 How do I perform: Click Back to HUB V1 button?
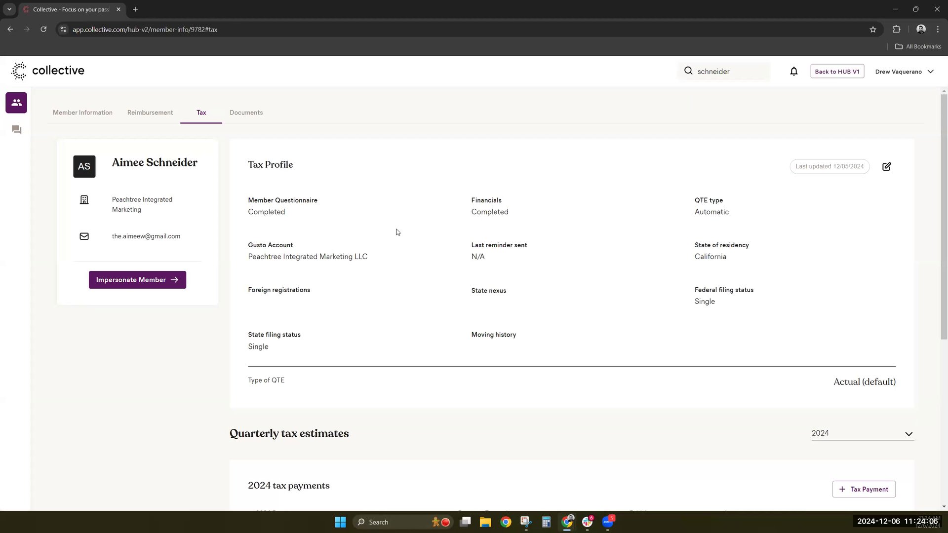(x=837, y=72)
